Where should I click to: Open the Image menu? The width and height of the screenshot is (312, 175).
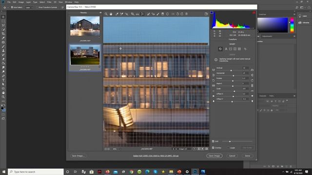point(21,2)
